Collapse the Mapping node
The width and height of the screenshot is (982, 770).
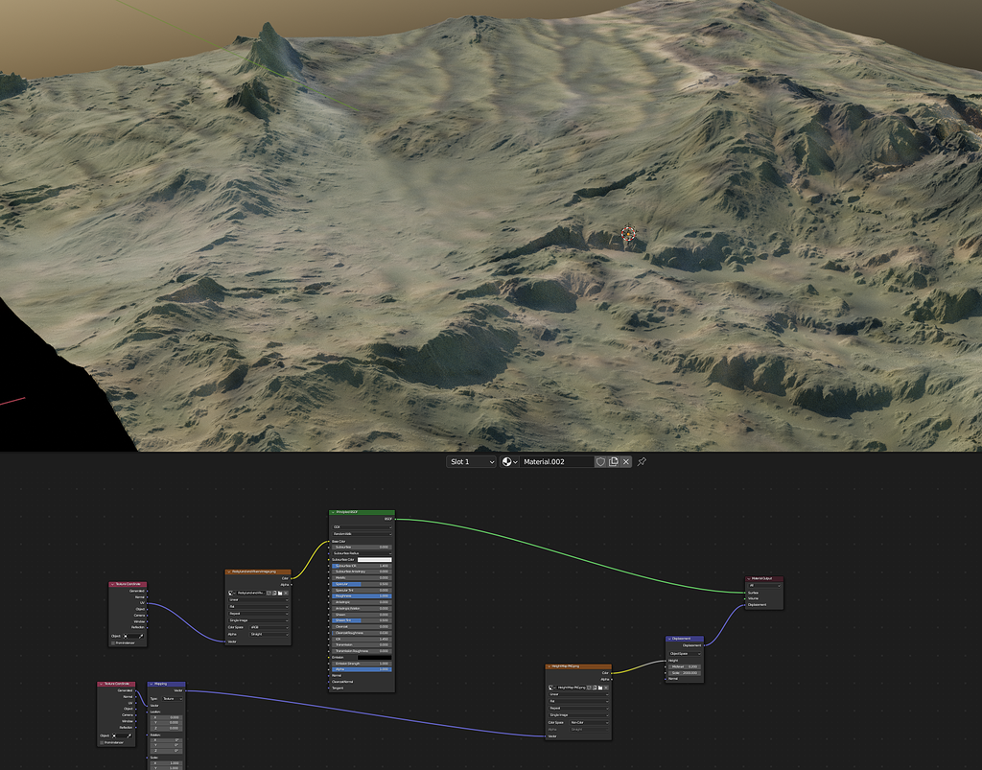[152, 684]
